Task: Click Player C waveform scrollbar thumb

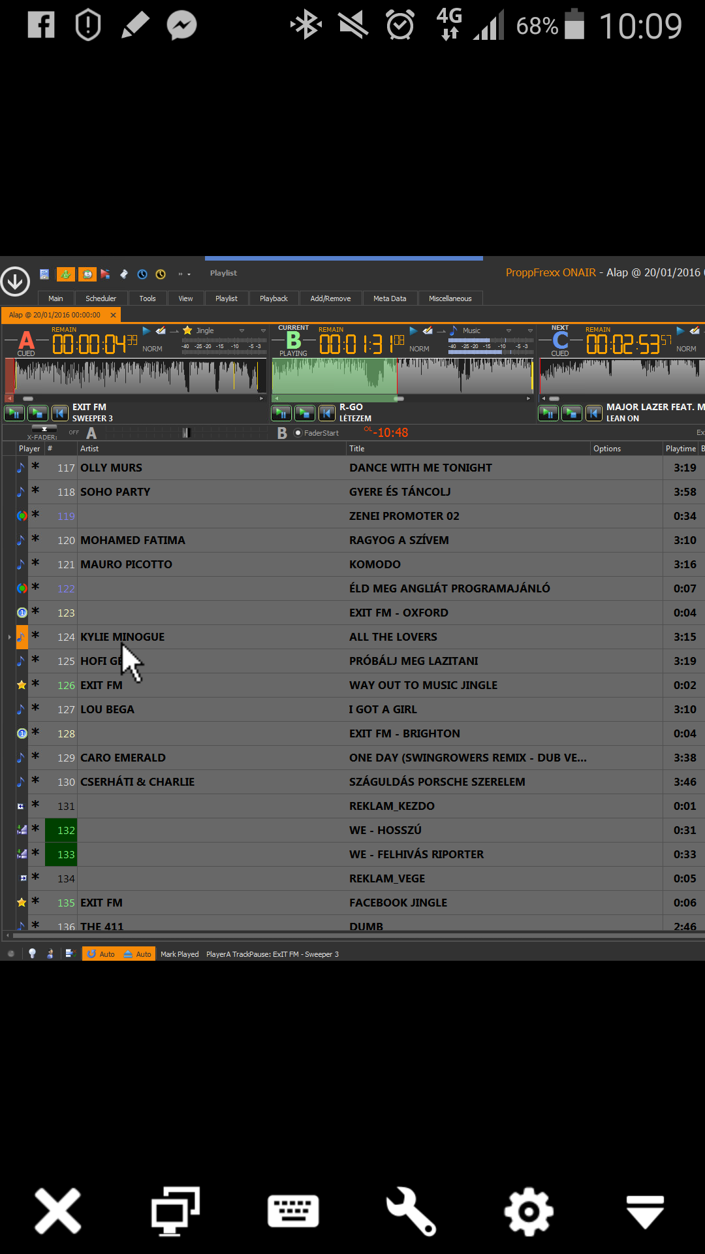Action: point(554,398)
